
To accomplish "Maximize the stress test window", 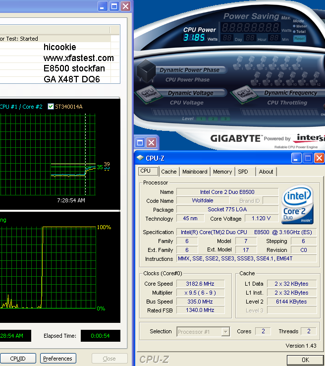I will pyautogui.click(x=114, y=6).
